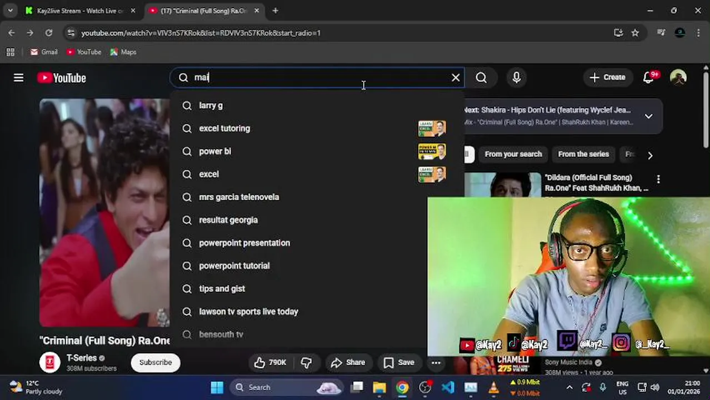Open the YouTube bookmark

[84, 52]
